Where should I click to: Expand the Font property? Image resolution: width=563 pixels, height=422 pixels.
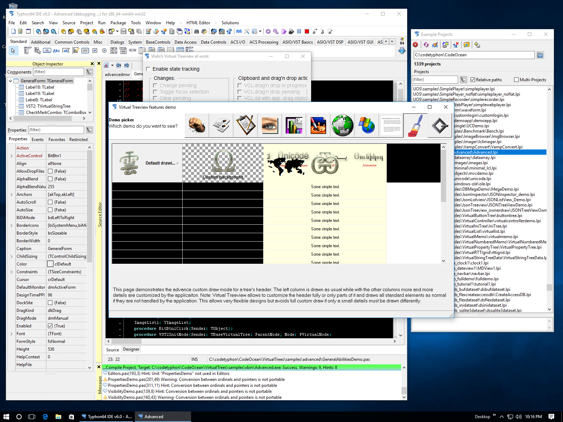pyautogui.click(x=11, y=334)
